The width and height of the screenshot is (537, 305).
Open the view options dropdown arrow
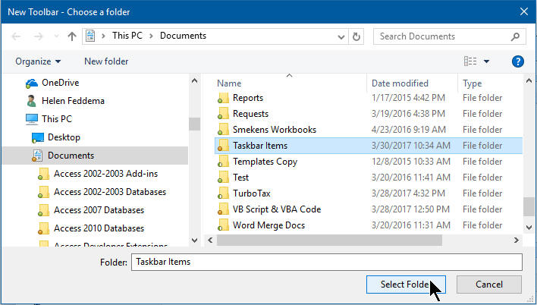click(486, 61)
